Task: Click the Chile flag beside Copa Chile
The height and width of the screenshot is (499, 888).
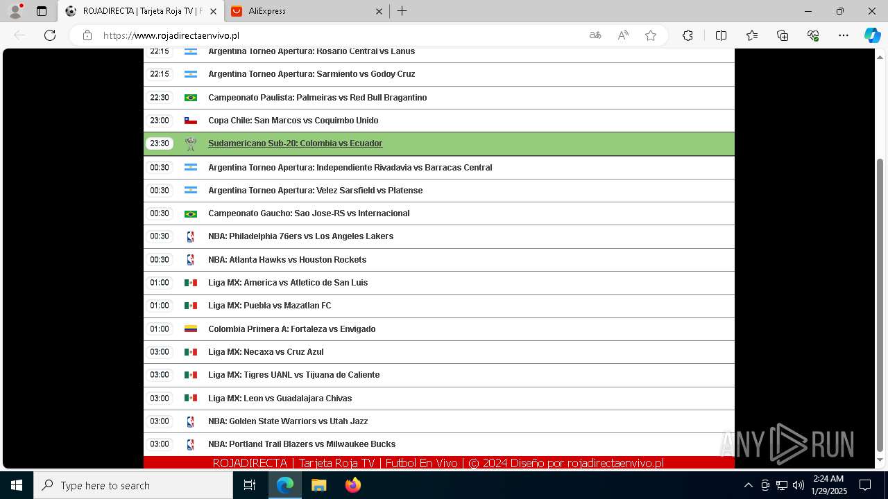Action: click(191, 121)
